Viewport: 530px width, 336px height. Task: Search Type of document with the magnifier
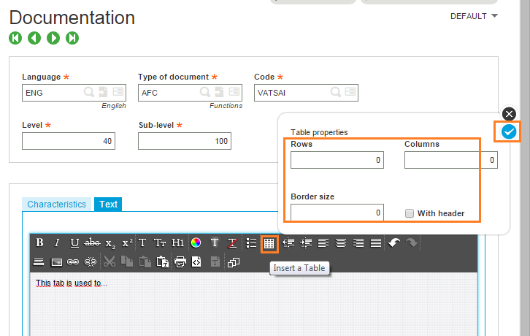pos(205,92)
